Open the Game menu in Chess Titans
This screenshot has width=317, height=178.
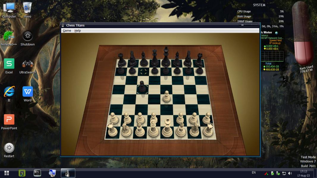pyautogui.click(x=67, y=31)
